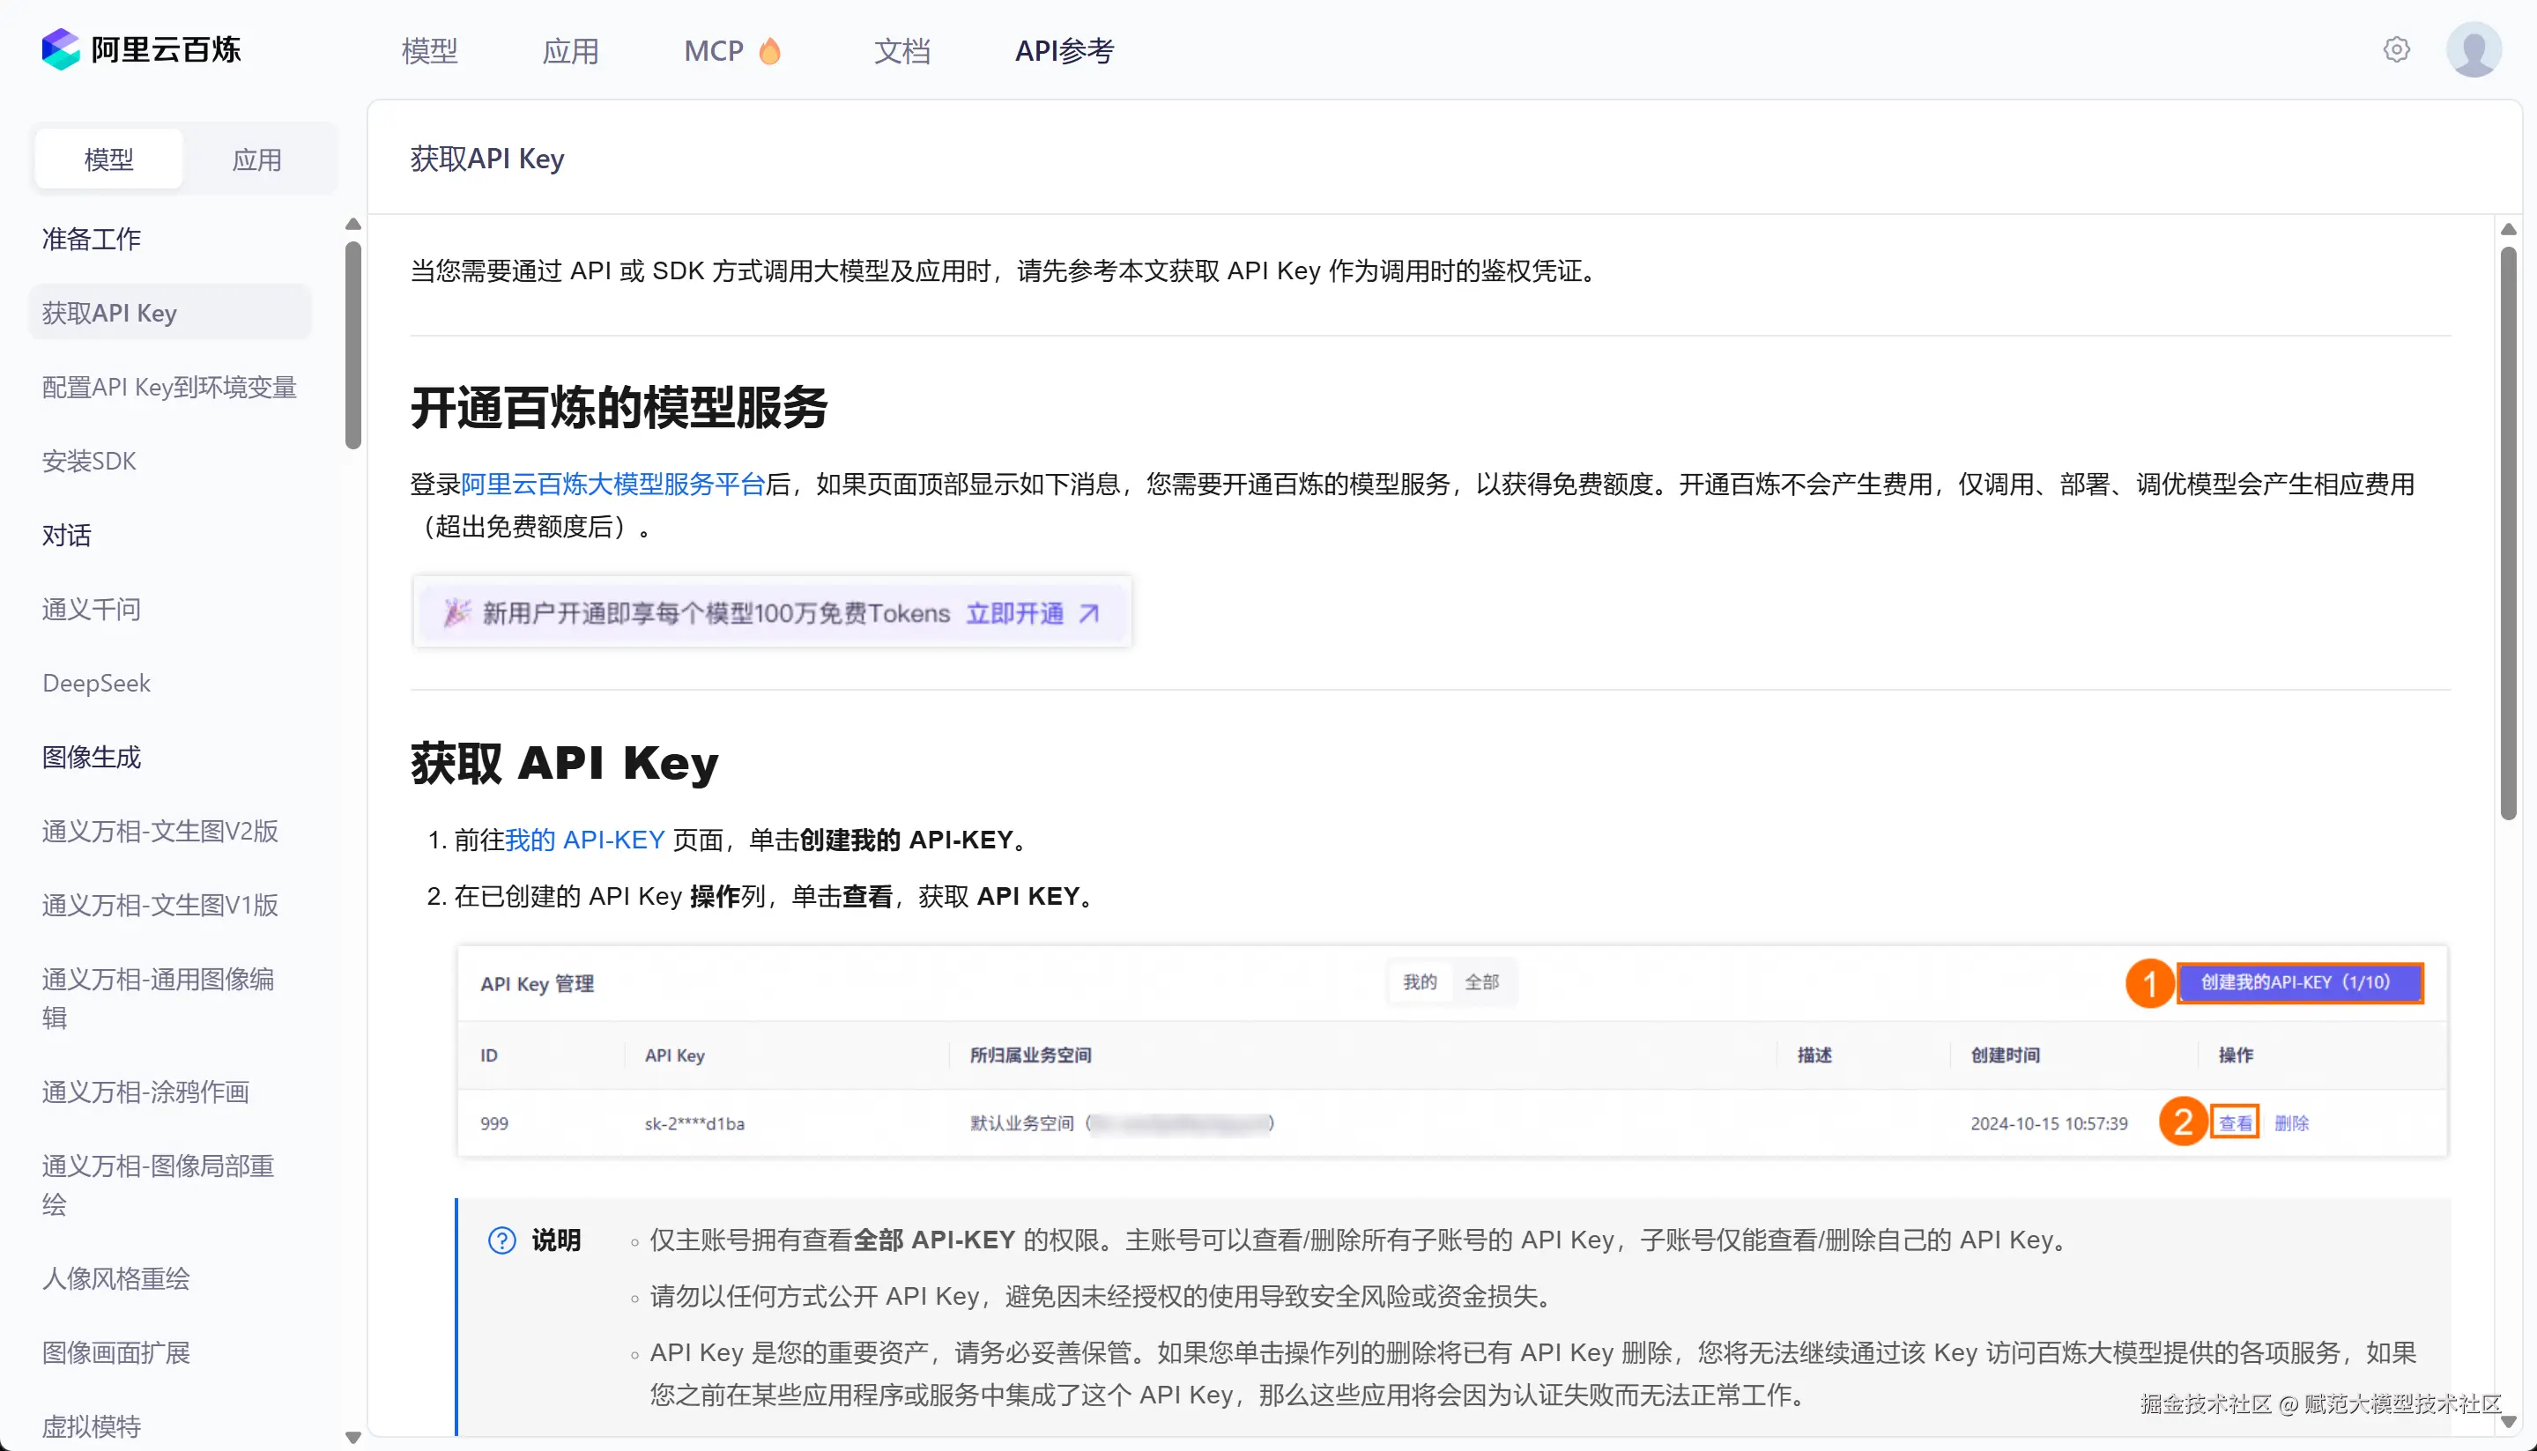The width and height of the screenshot is (2537, 1451).
Task: Open 我的 API-KEY link
Action: pos(584,840)
